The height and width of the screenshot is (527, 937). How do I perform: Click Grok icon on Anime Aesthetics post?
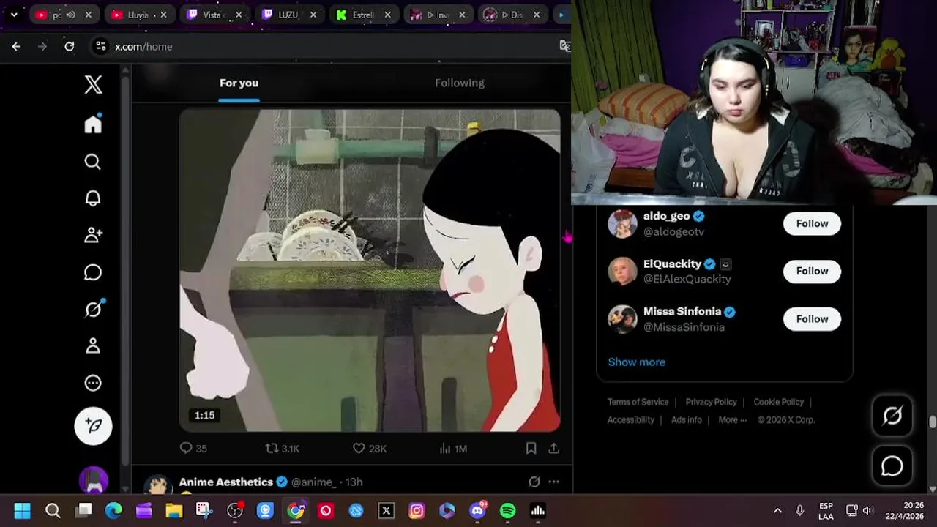click(x=534, y=482)
